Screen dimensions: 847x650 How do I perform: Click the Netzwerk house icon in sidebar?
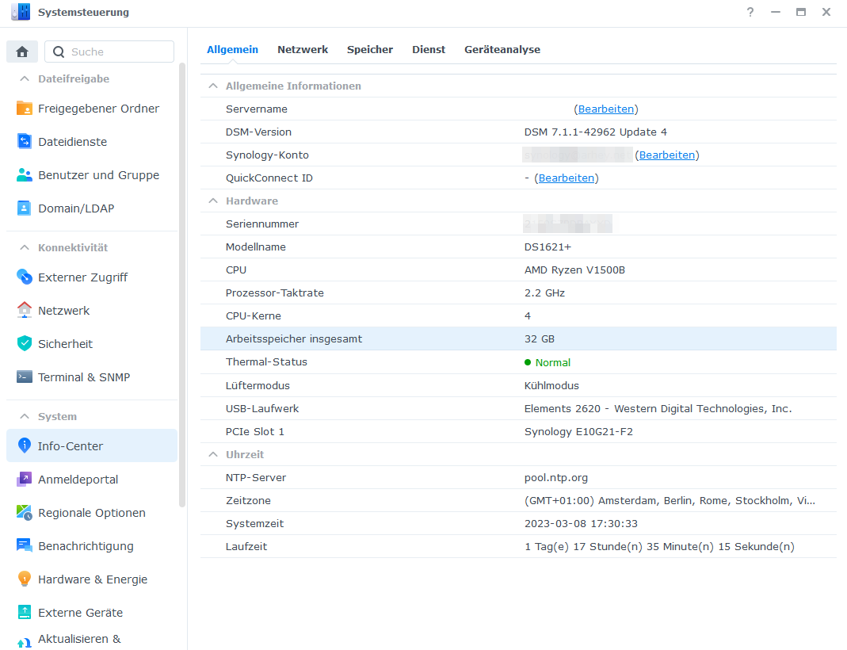(x=25, y=310)
